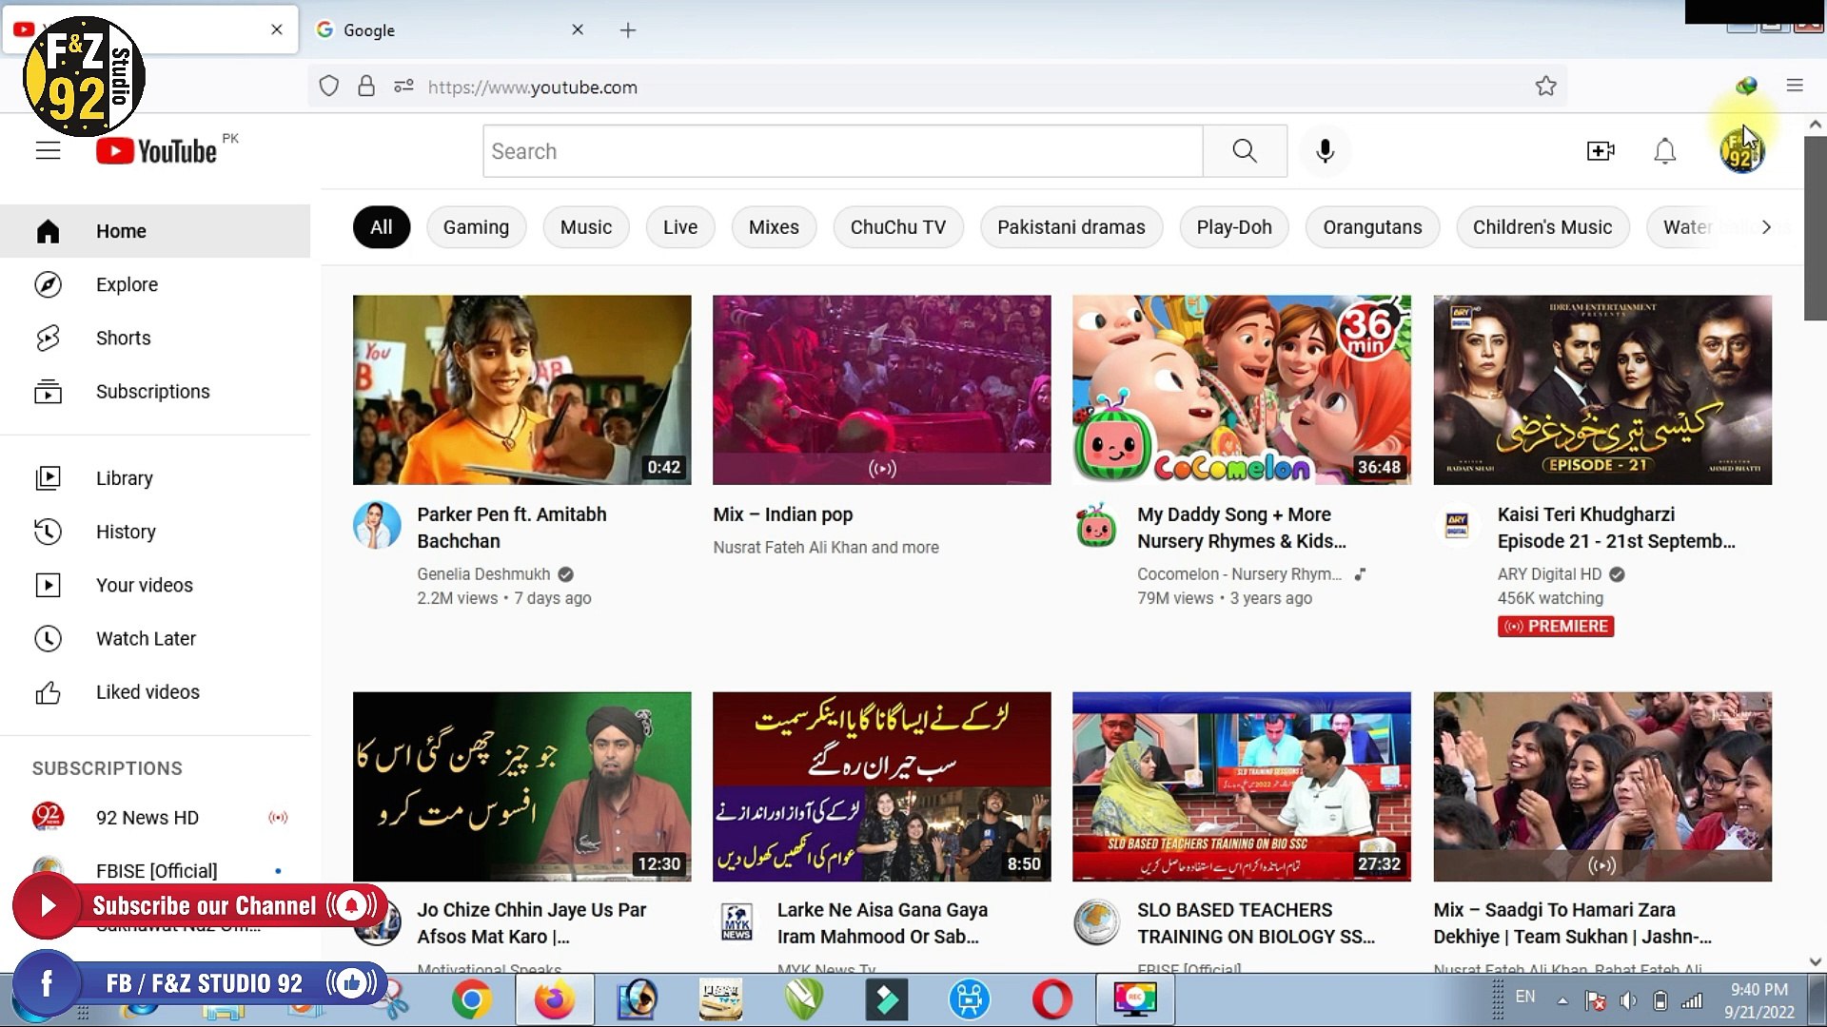Screen dimensions: 1827x1027
Task: Open the Cocomelon 36:48 video thumbnail
Action: tap(1241, 390)
